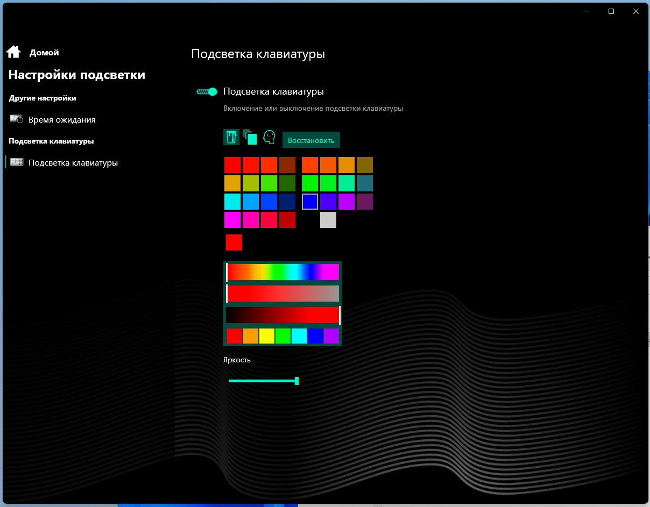Pick the dark plum swatch
Screen dimensions: 650x507
[x=365, y=202]
